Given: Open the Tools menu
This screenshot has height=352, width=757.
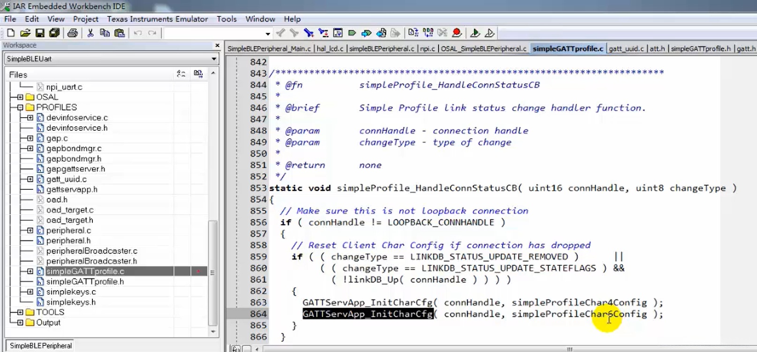Looking at the screenshot, I should coord(227,19).
